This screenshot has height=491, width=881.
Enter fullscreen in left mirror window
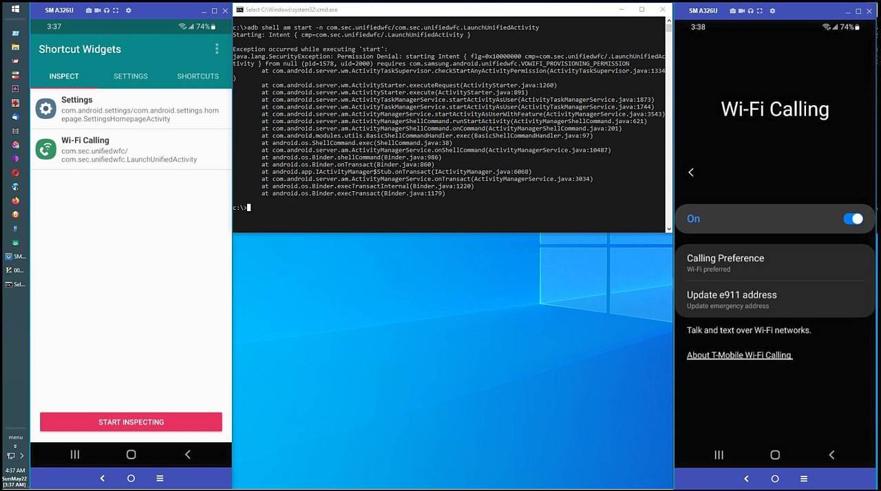pyautogui.click(x=116, y=11)
